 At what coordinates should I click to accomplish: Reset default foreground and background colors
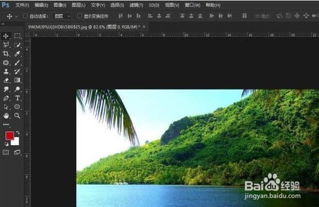(x=7, y=144)
